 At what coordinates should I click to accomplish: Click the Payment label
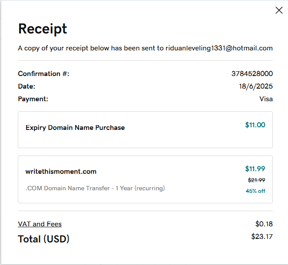pos(33,99)
